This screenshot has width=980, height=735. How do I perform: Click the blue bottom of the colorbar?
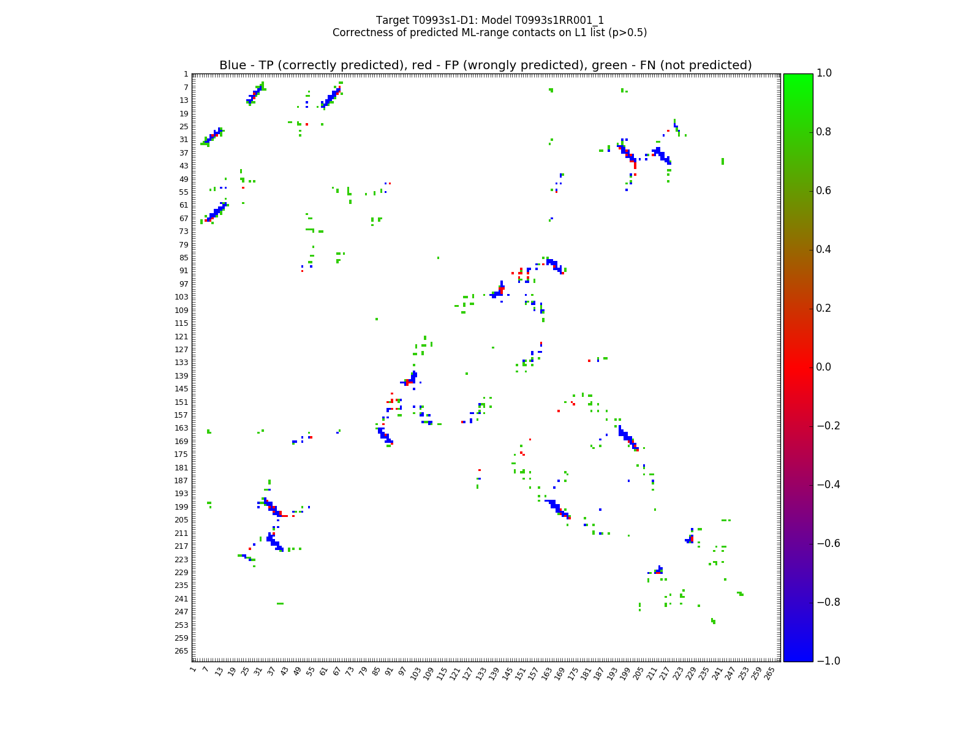click(x=797, y=655)
